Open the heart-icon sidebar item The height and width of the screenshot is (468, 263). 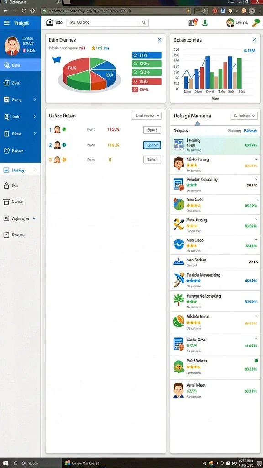[x=20, y=151]
